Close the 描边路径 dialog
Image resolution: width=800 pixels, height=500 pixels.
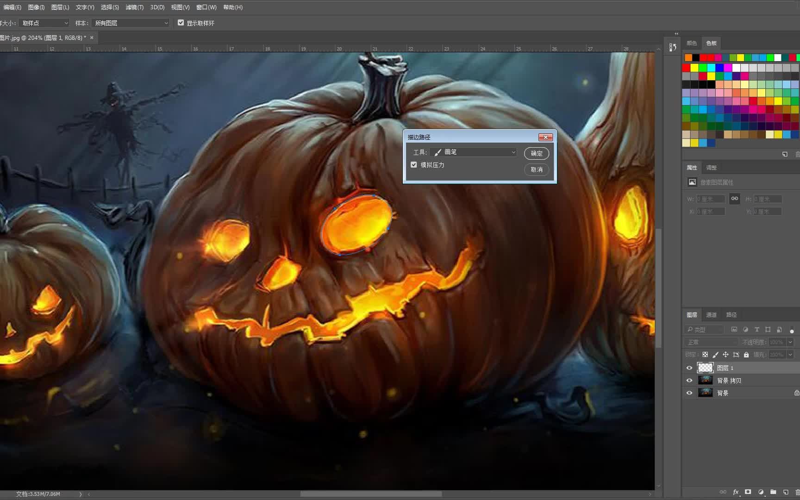(x=545, y=137)
